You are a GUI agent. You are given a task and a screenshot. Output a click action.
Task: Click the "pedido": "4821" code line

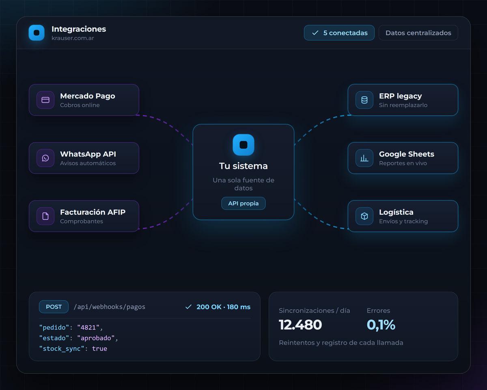click(71, 327)
